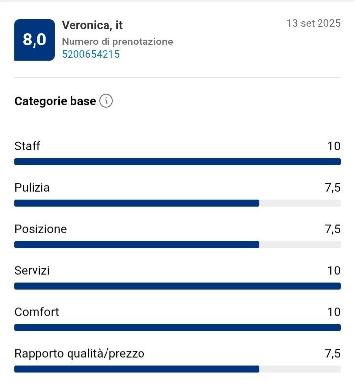This screenshot has width=355, height=388.
Task: Click the Staff score value 10
Action: (334, 146)
